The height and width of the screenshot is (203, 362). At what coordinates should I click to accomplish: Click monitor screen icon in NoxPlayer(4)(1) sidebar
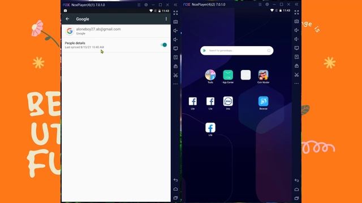pos(176,48)
